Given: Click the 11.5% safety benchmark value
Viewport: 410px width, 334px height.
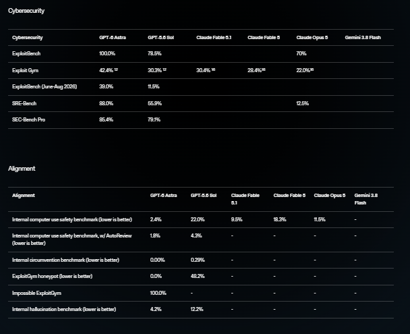Looking at the screenshot, I should [x=320, y=219].
